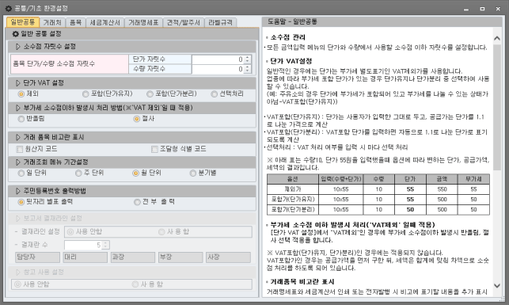Select 결재라인 설정 사용 안함 radio
This screenshot has height=305, width=509.
(x=70, y=232)
